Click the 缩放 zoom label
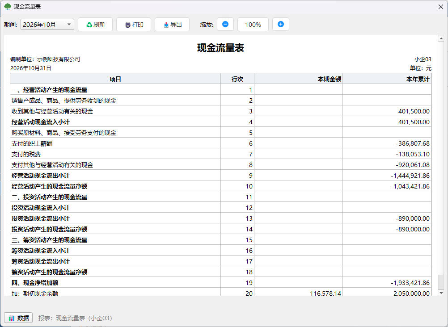 click(207, 25)
